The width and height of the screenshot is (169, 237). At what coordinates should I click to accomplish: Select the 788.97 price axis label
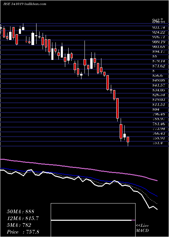(x=159, y=119)
